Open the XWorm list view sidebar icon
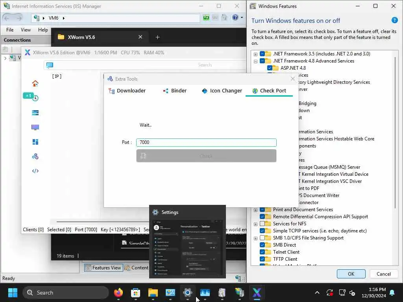The width and height of the screenshot is (403, 302). 35,113
